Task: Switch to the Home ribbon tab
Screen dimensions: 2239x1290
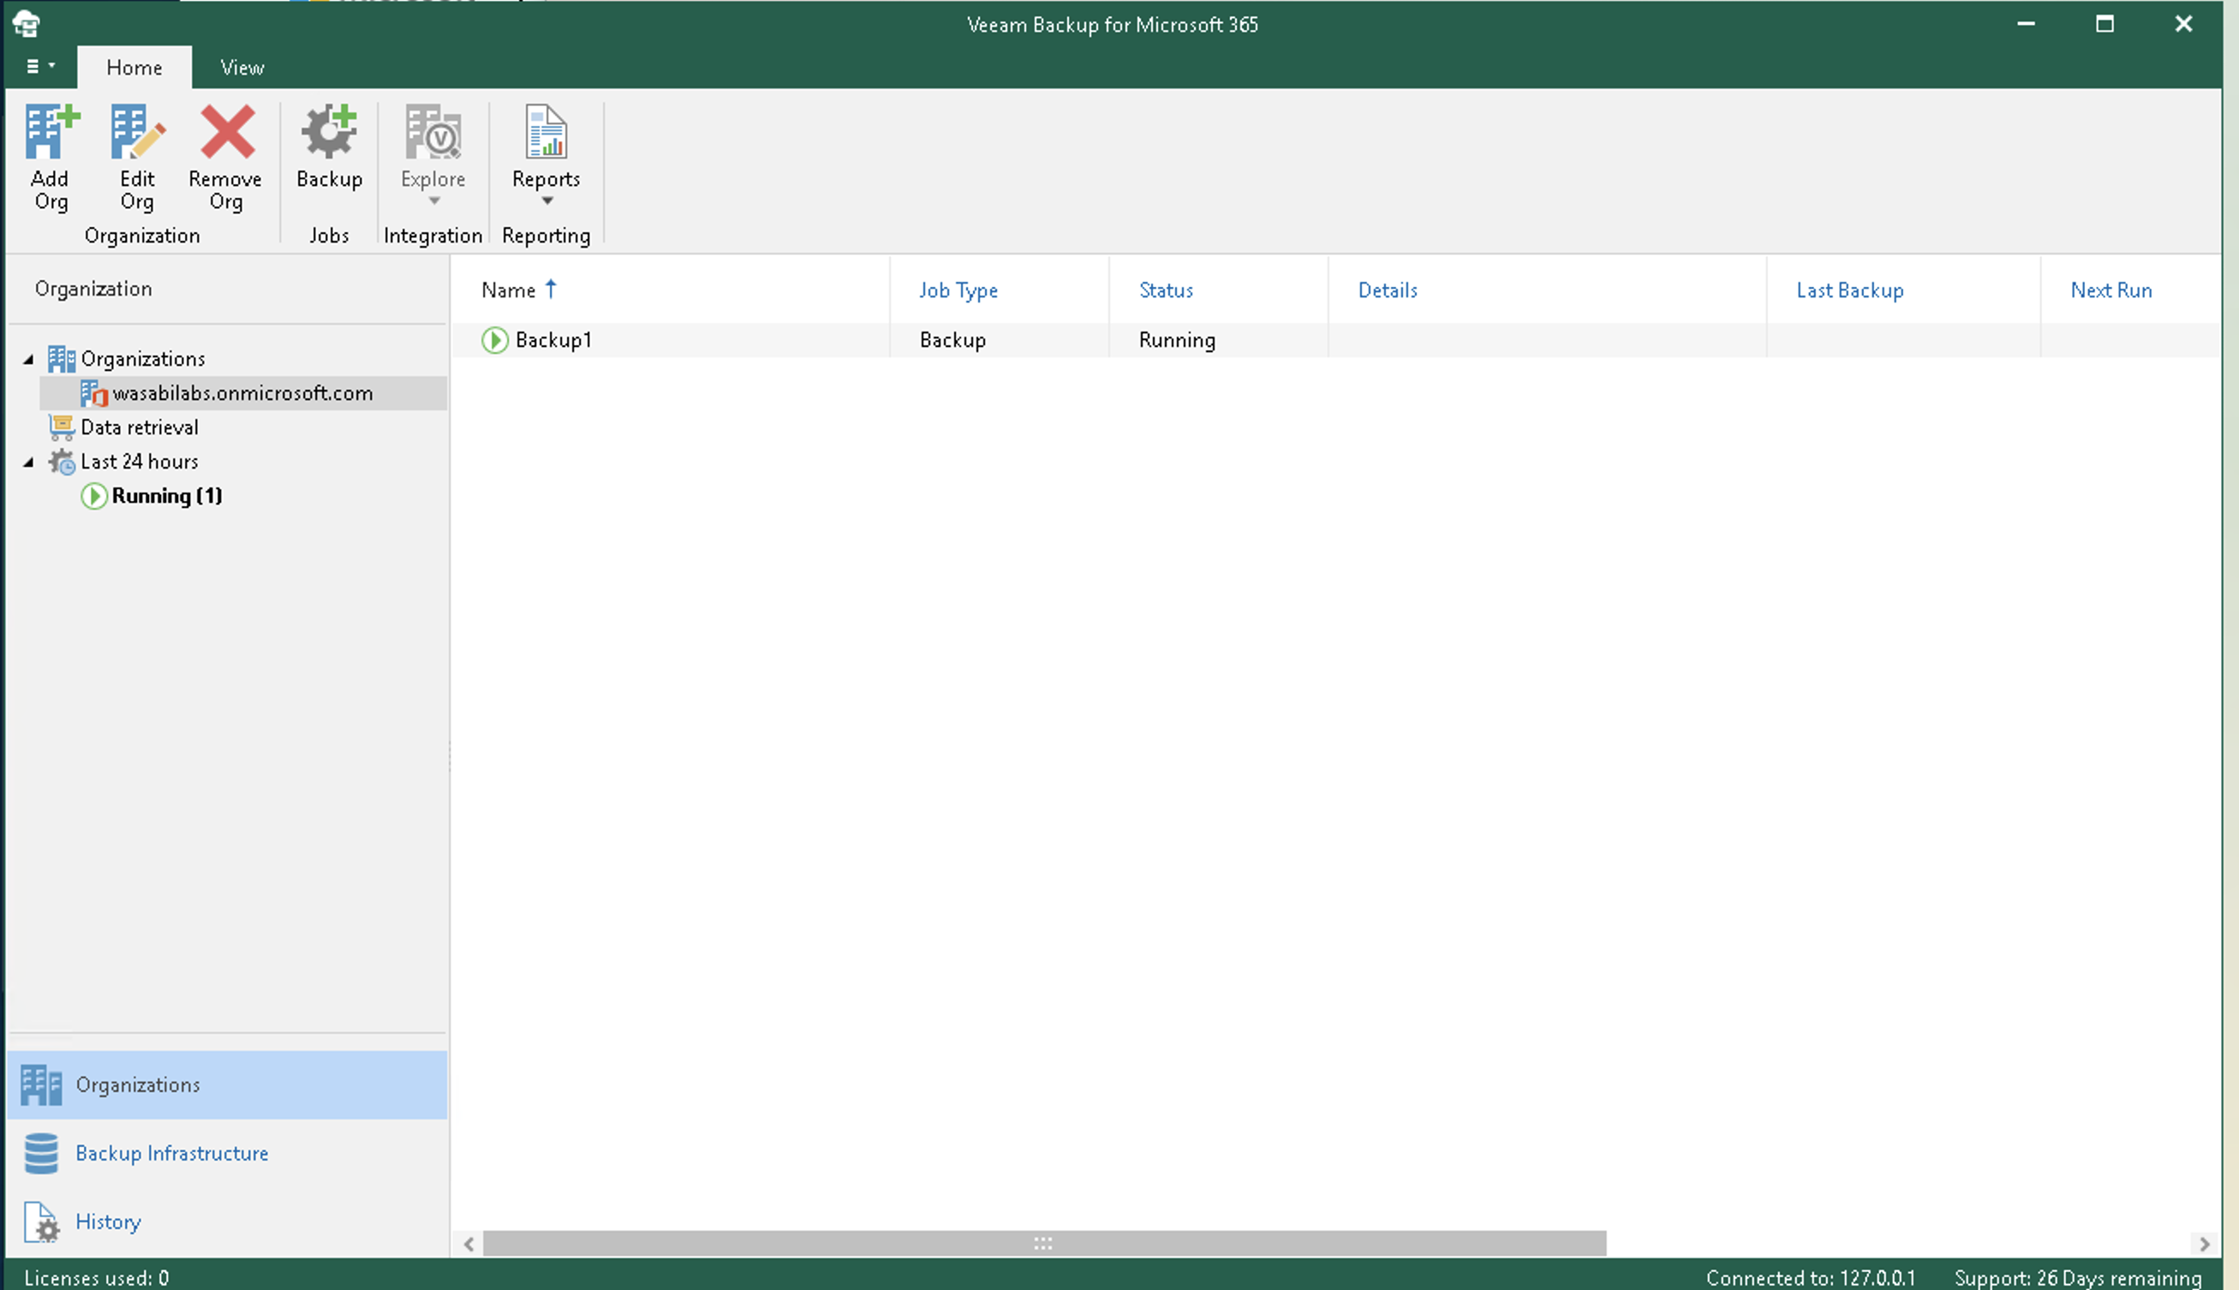Action: (134, 68)
